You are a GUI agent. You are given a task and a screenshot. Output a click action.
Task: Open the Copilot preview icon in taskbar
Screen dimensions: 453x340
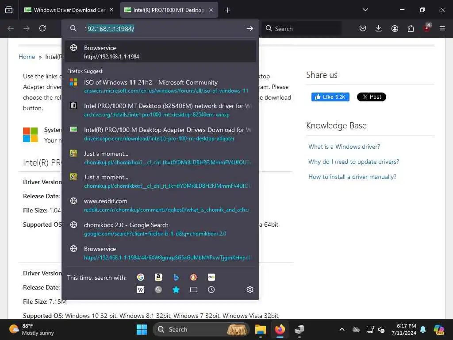click(x=439, y=329)
